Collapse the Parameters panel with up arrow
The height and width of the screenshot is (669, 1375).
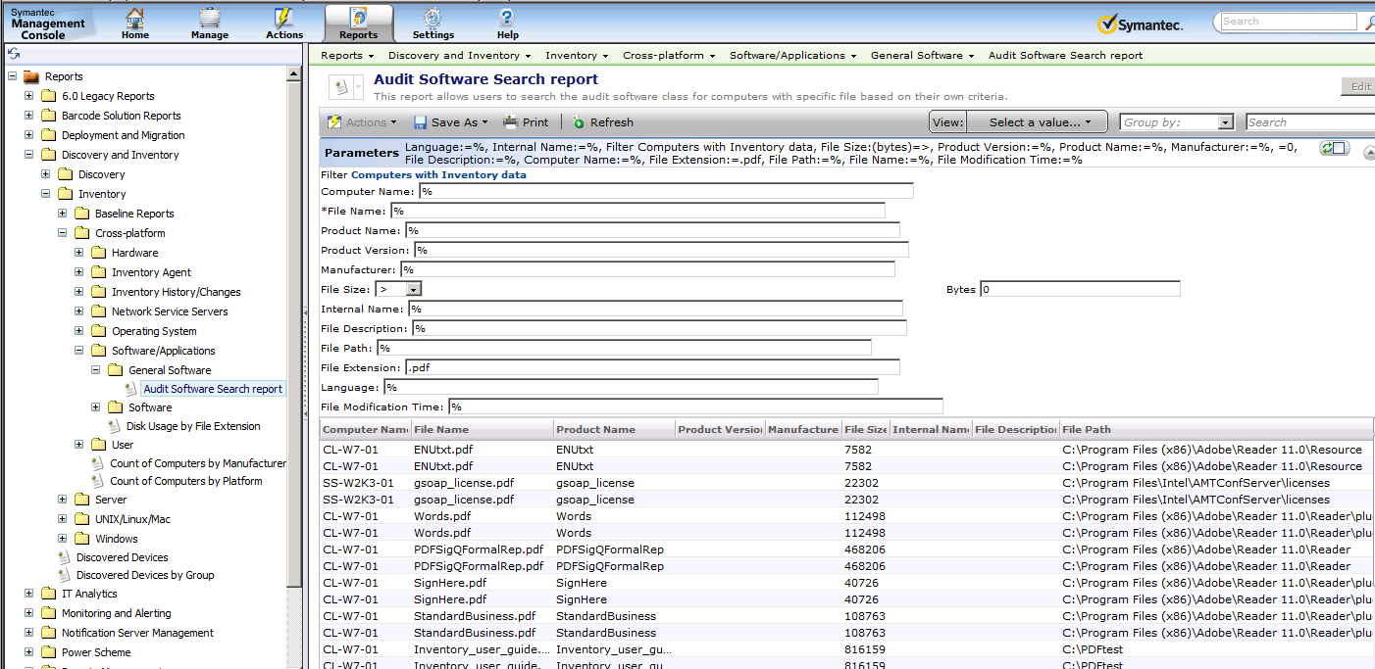point(1369,152)
